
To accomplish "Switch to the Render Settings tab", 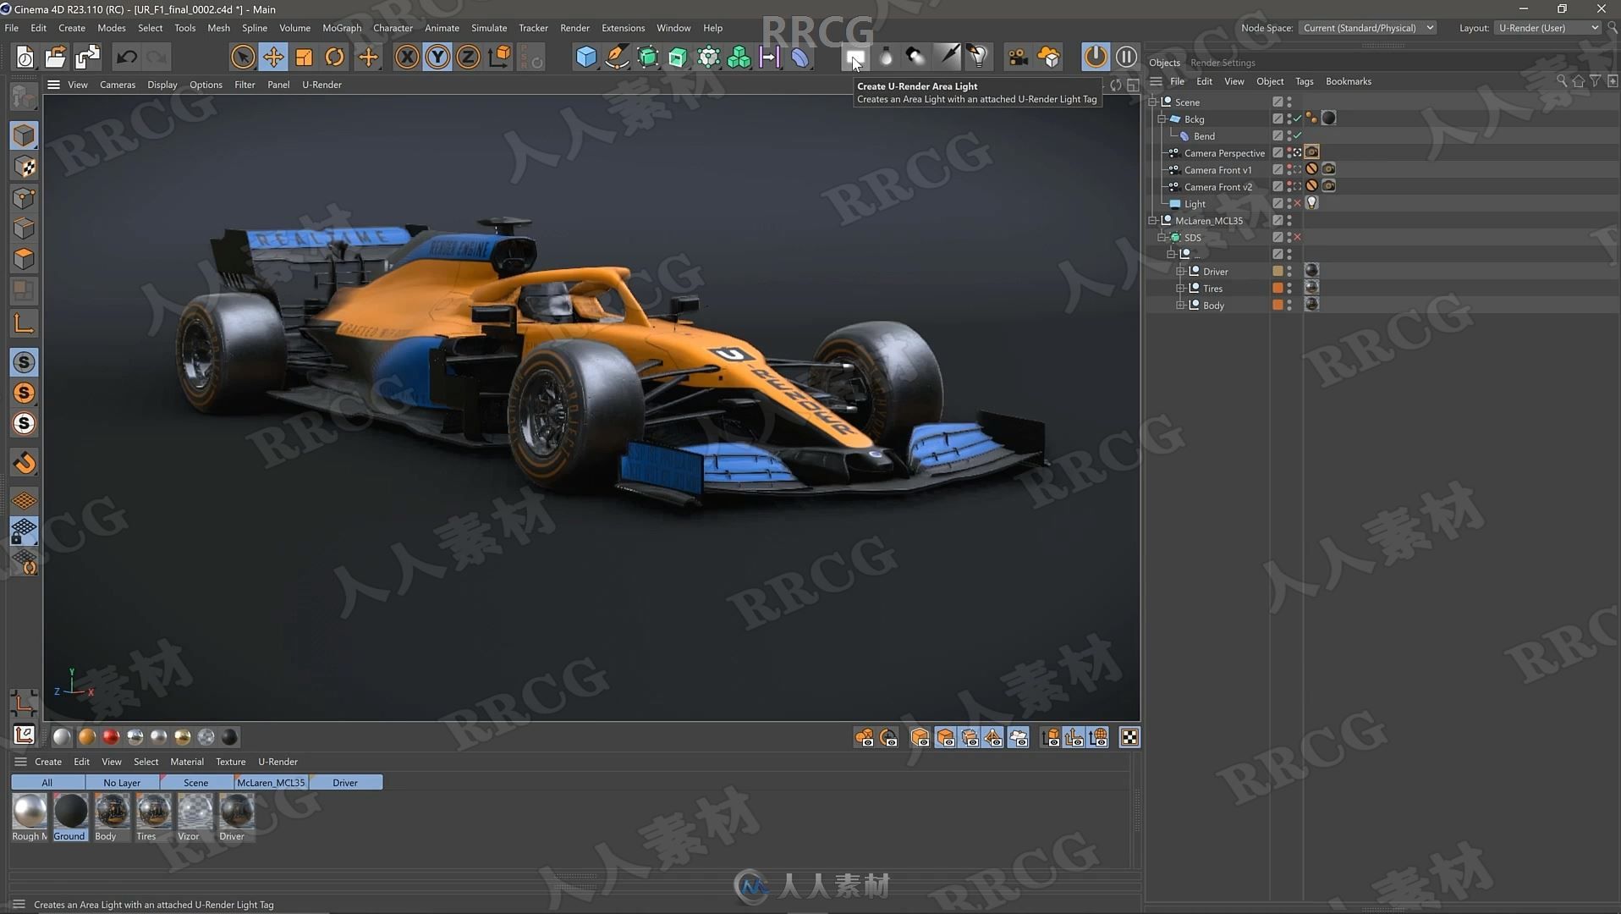I will (x=1223, y=63).
